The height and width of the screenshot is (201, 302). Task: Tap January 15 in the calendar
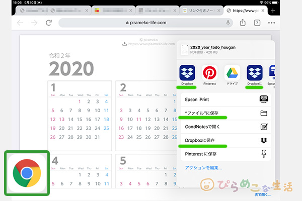pyautogui.click(x=80, y=120)
